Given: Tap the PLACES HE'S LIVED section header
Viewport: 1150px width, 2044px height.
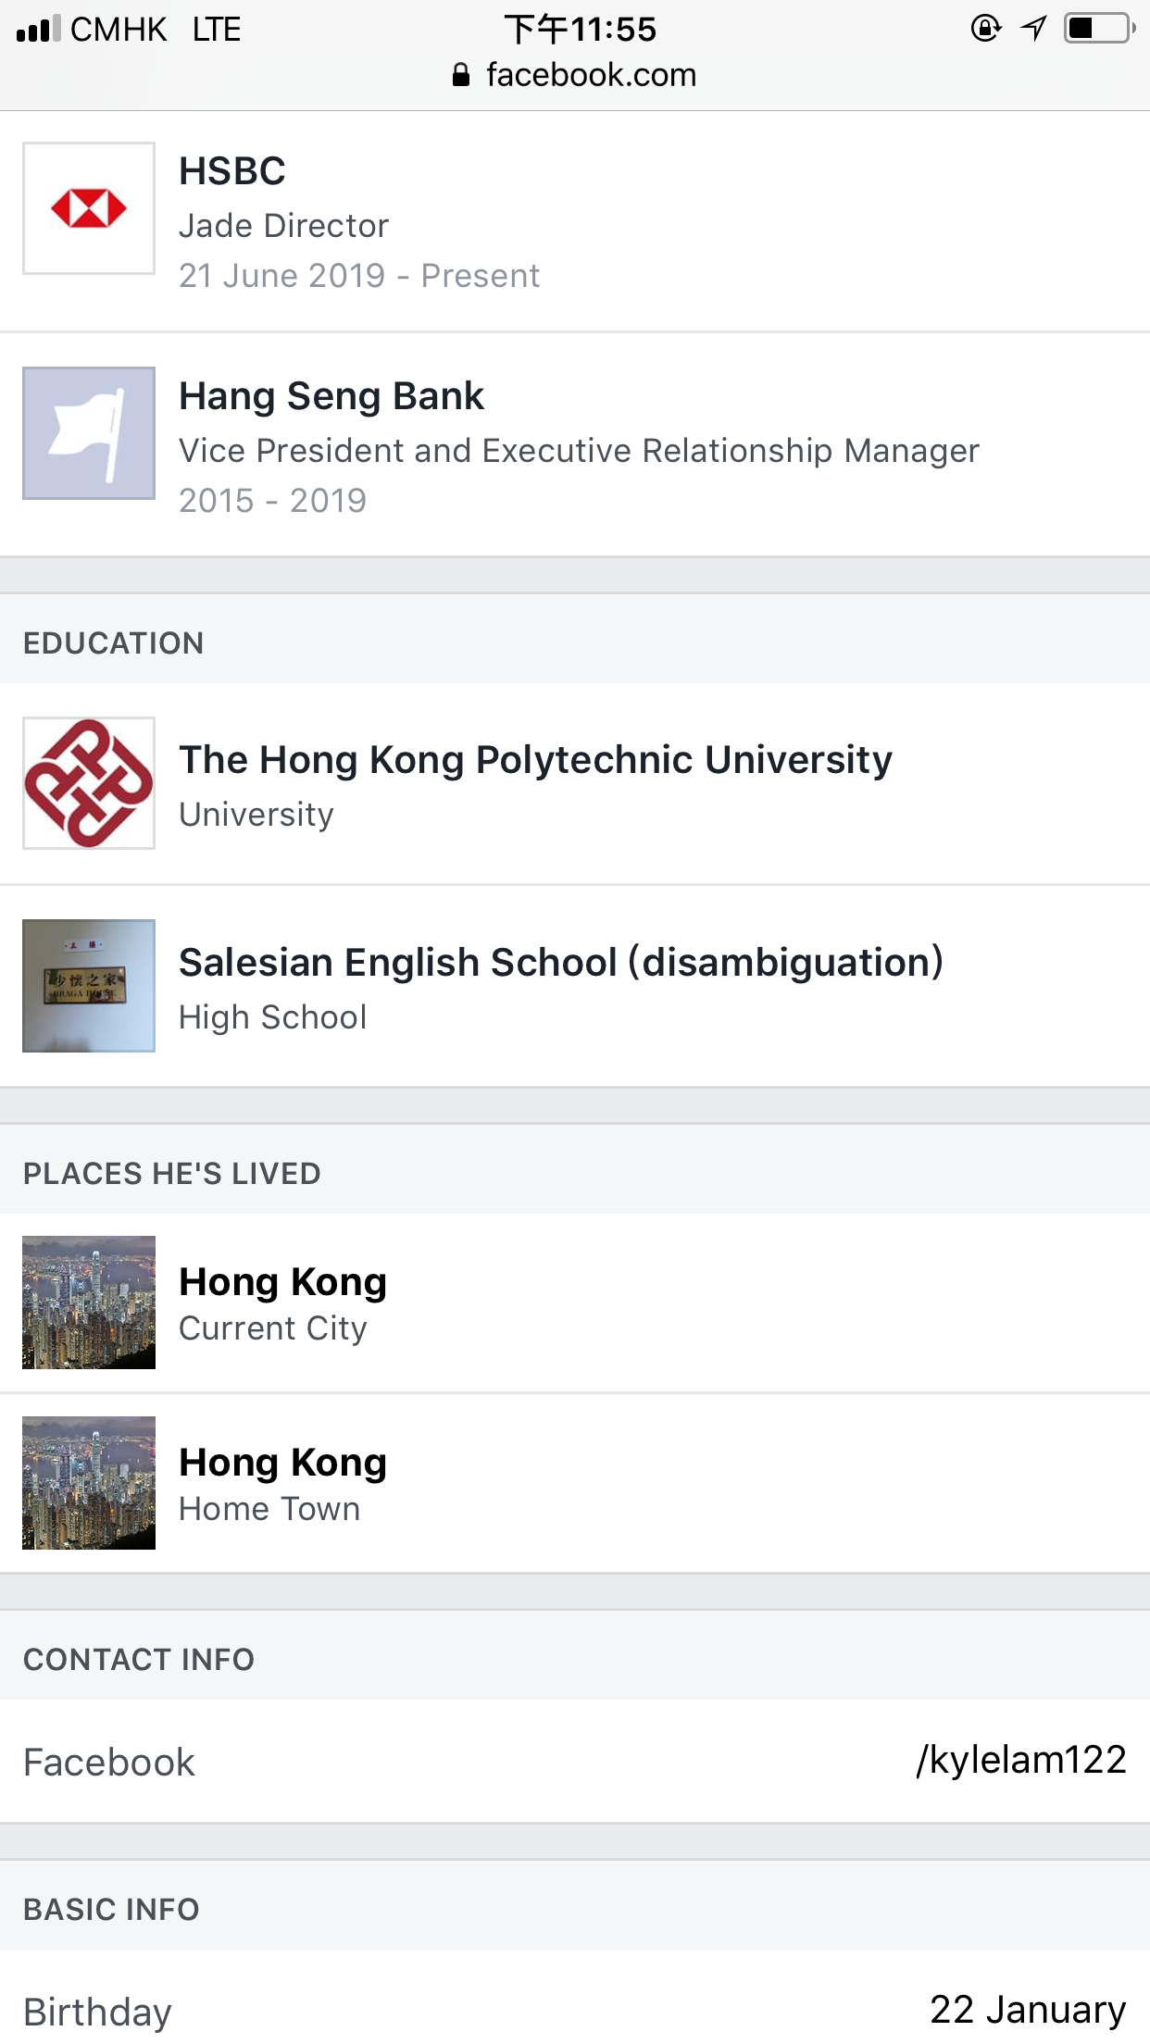Looking at the screenshot, I should (x=172, y=1174).
